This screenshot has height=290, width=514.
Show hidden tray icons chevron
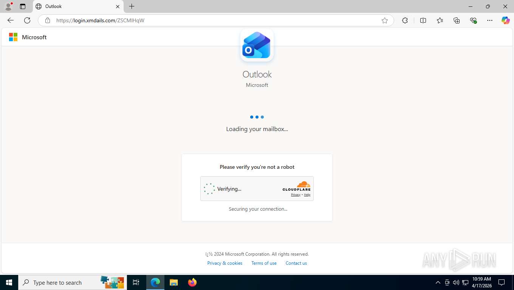pyautogui.click(x=438, y=282)
